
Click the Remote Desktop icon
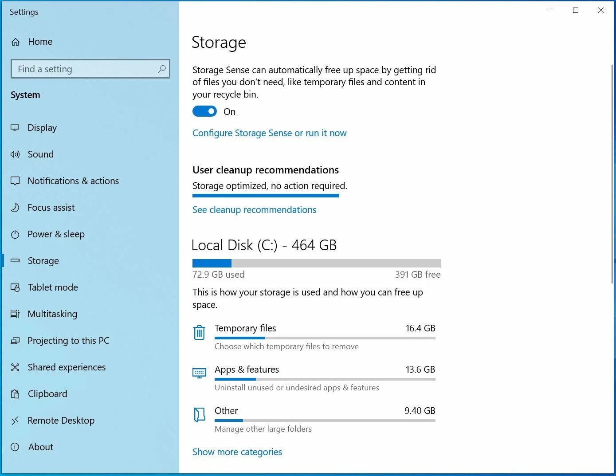15,421
